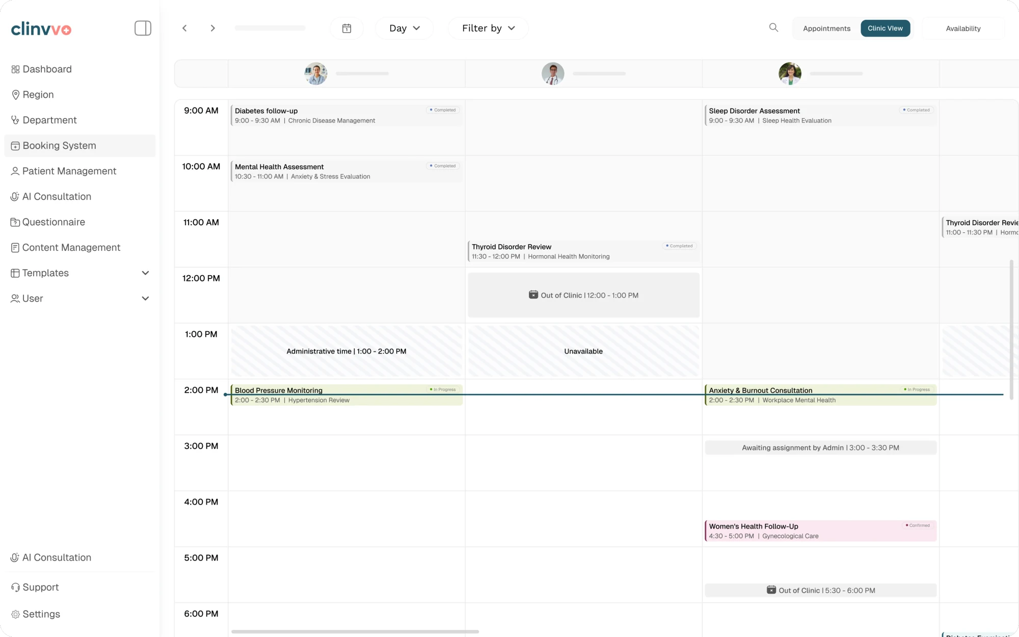Click the Support headset icon

pos(15,588)
